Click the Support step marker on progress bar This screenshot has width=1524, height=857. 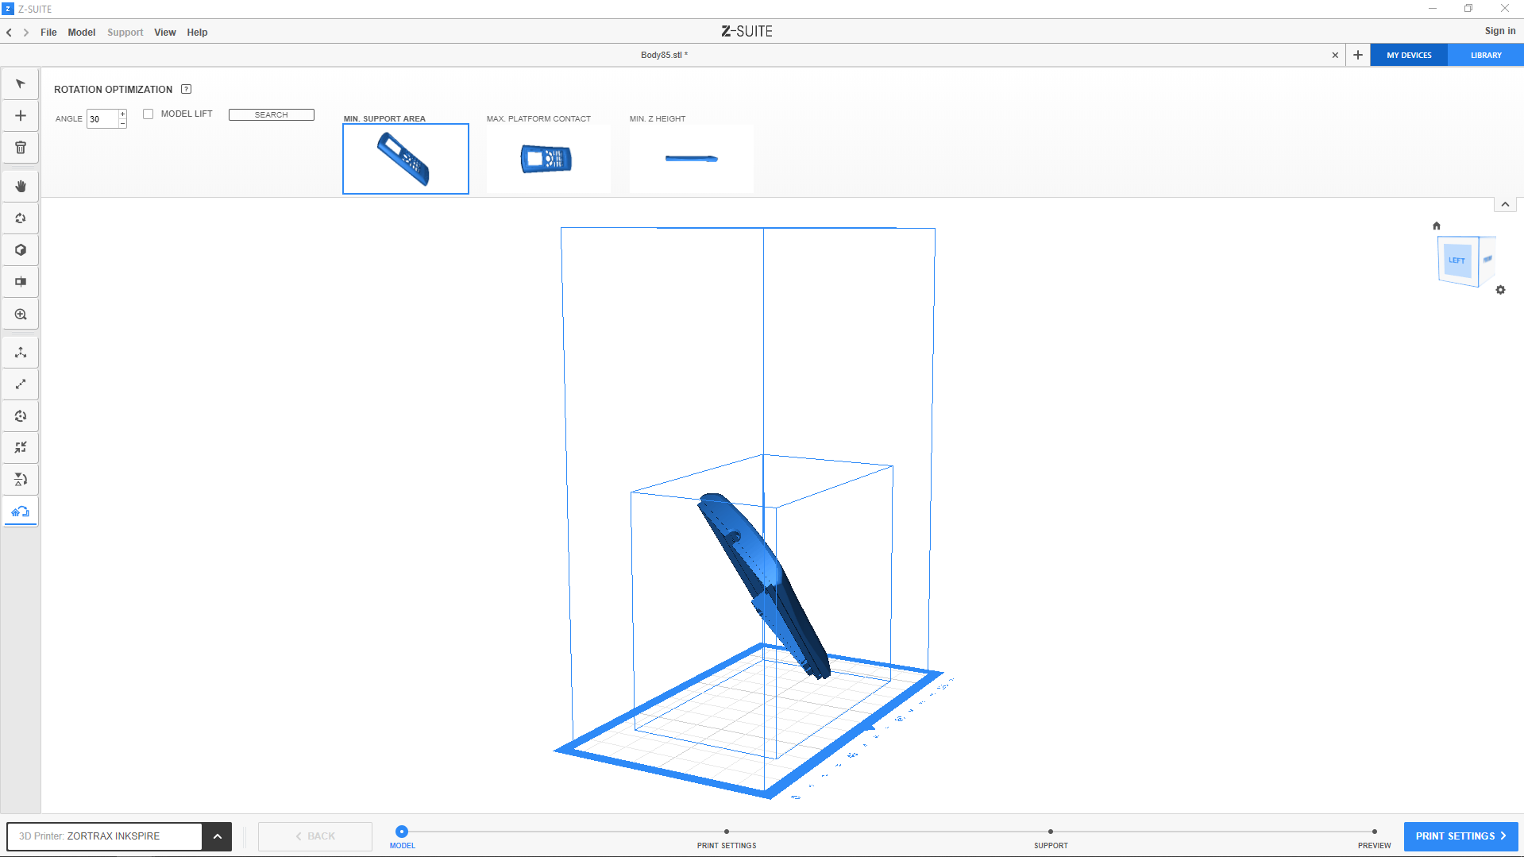[x=1050, y=832]
